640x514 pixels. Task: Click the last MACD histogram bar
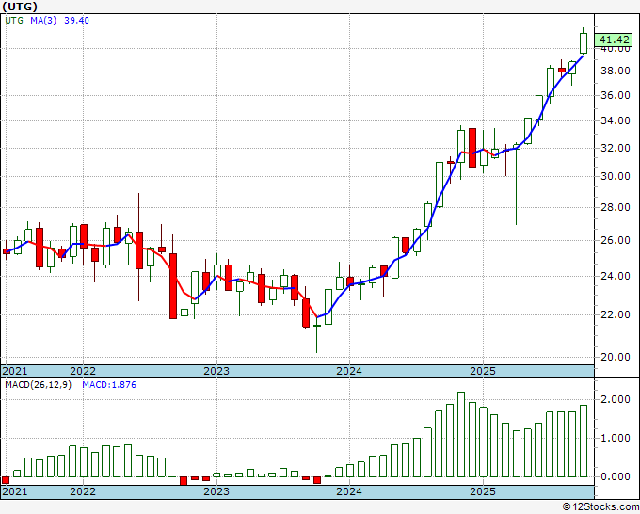584,441
